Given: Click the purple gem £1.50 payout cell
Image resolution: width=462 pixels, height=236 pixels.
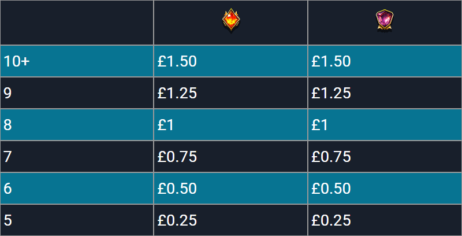Looking at the screenshot, I should 385,61.
